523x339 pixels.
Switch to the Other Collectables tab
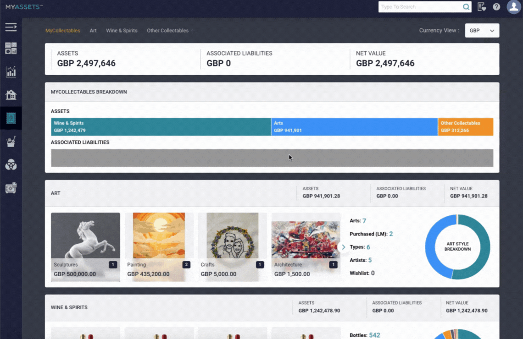(x=167, y=30)
